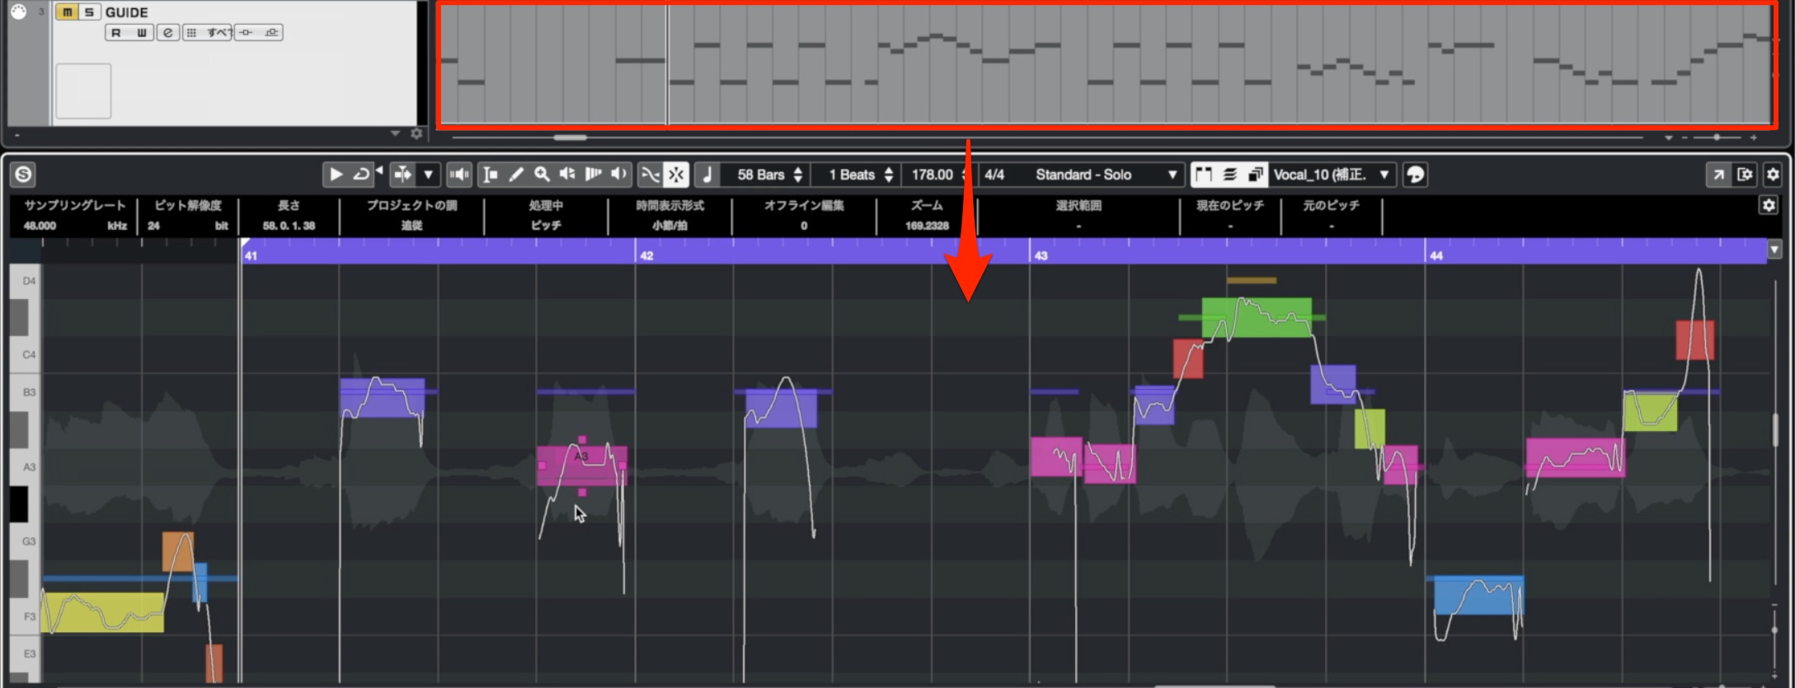Viewport: 1795px width, 688px height.
Task: Select the Range Selection tool
Action: 490,174
